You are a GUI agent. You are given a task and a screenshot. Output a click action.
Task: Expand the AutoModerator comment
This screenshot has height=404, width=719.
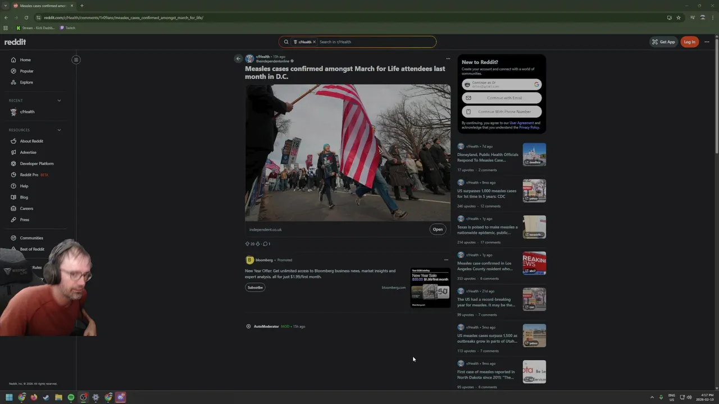(248, 327)
